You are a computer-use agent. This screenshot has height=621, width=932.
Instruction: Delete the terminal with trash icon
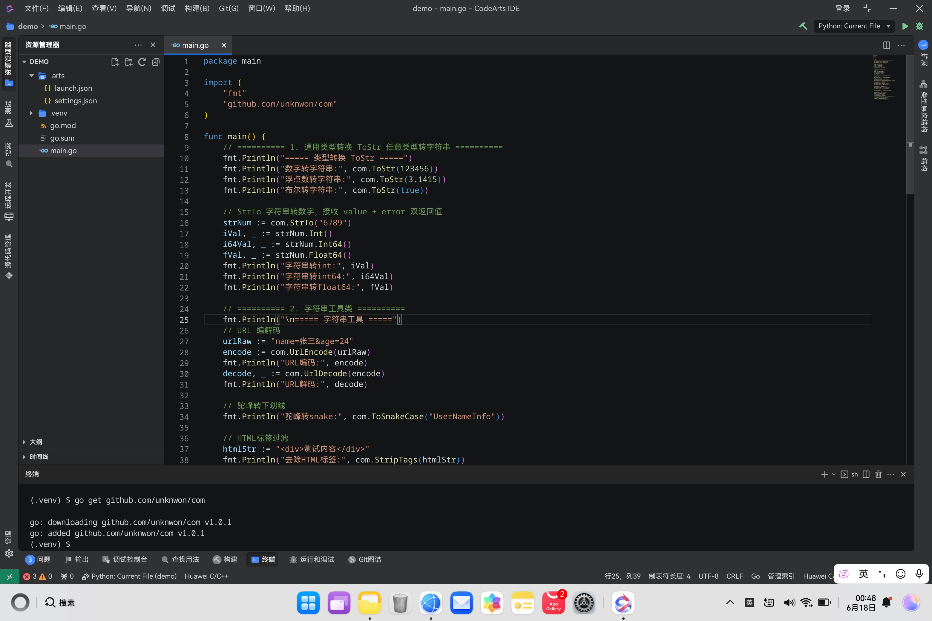pyautogui.click(x=878, y=474)
